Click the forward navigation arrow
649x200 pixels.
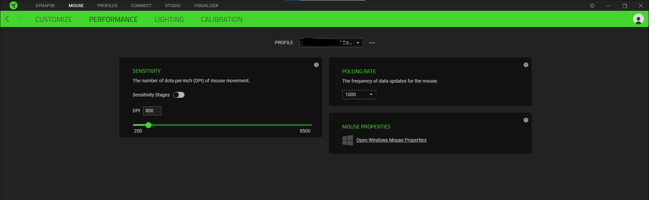(20, 19)
